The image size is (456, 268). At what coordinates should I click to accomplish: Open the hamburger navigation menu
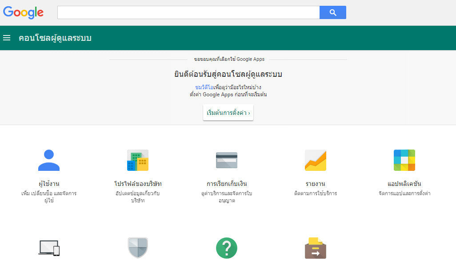(7, 38)
